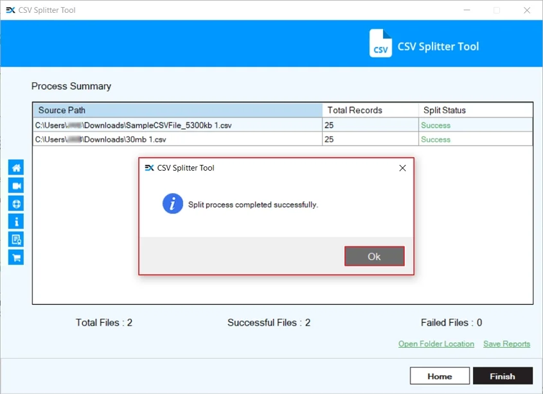Open the info icon in the sidebar
This screenshot has height=394, width=543.
tap(16, 221)
